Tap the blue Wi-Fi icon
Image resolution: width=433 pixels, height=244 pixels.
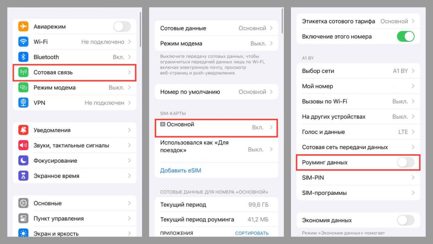pyautogui.click(x=23, y=42)
